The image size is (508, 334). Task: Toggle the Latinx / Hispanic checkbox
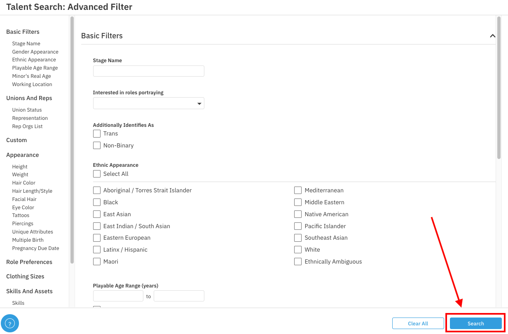(x=97, y=250)
